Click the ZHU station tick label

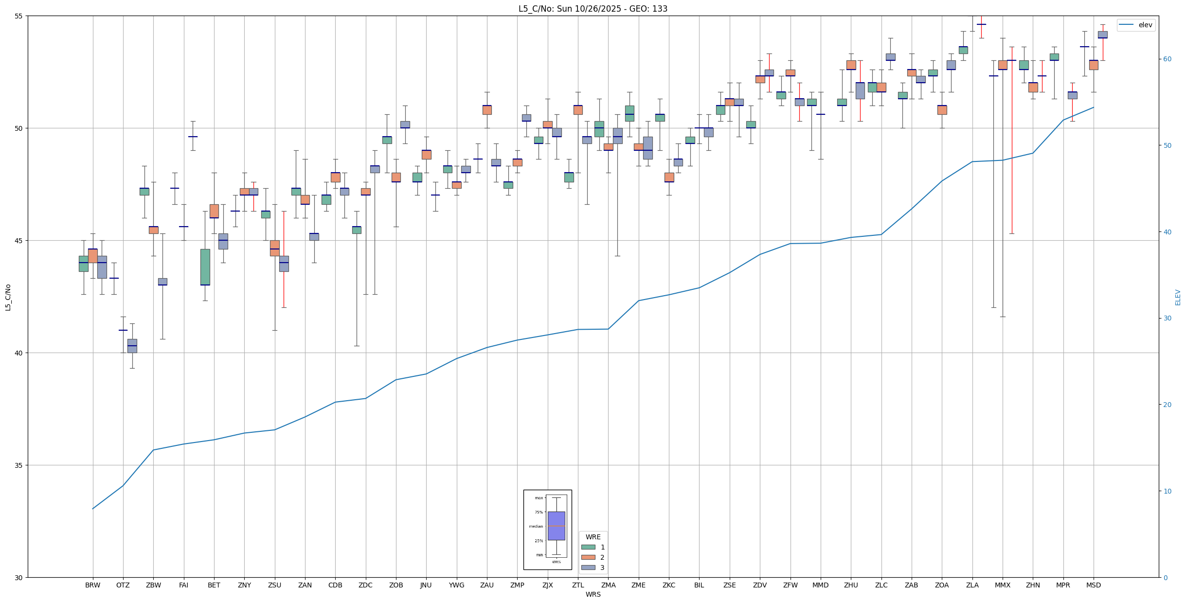coord(851,585)
